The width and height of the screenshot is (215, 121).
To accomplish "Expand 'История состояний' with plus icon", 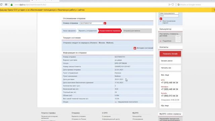I will [x=135, y=48].
